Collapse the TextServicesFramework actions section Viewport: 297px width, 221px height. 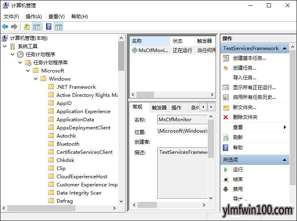click(x=284, y=48)
